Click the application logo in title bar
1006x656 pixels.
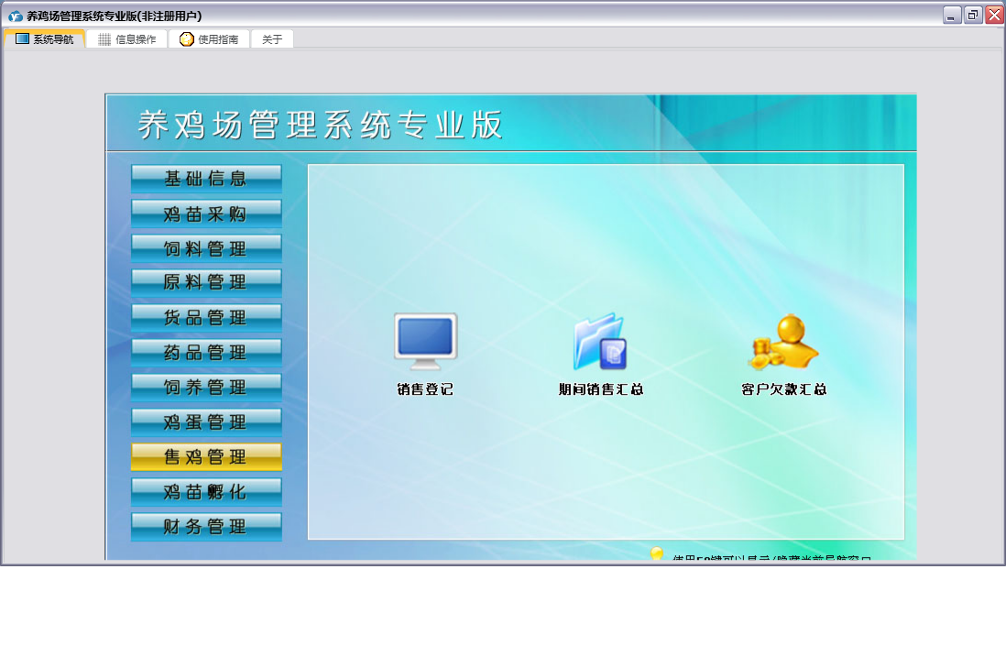click(x=15, y=16)
